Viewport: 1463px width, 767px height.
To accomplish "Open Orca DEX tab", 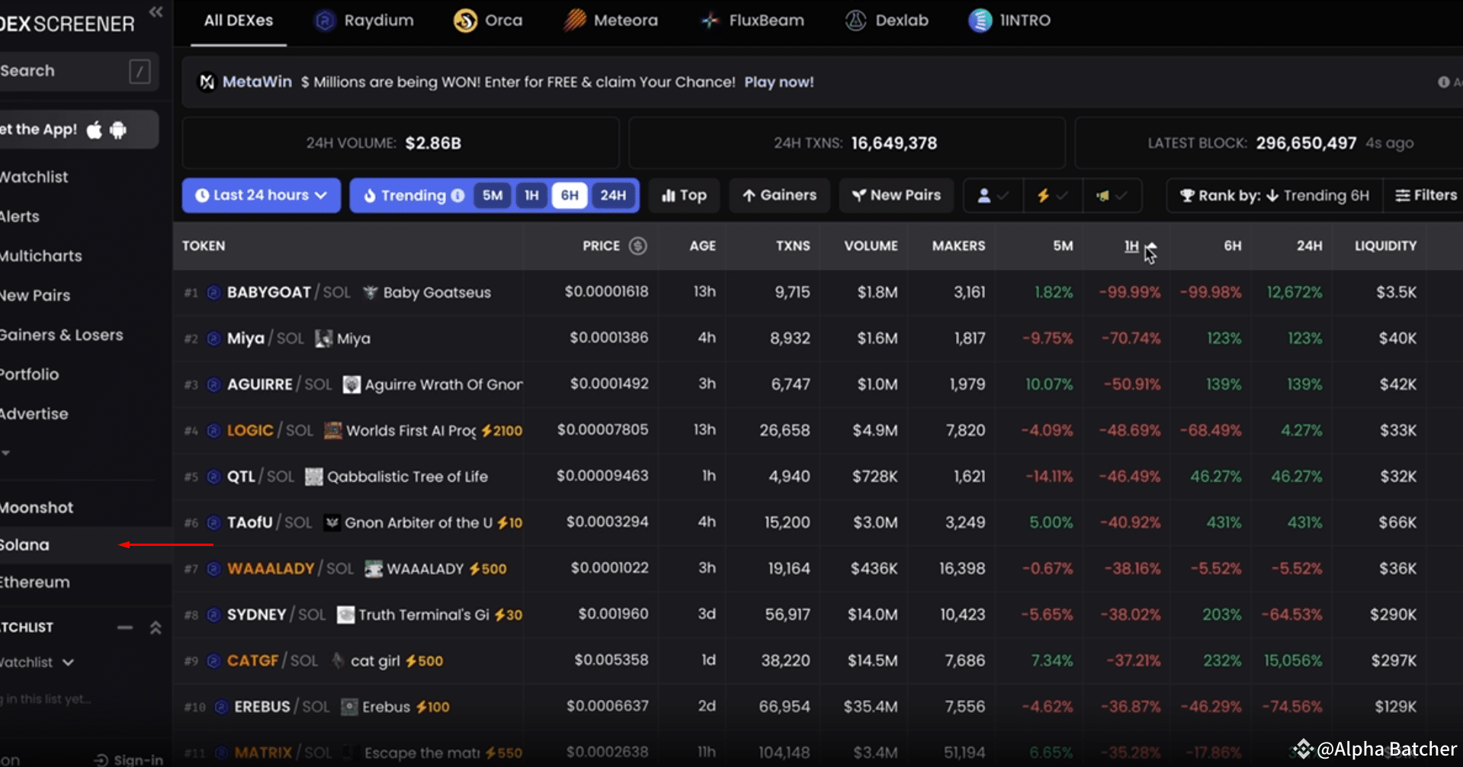I will (488, 21).
